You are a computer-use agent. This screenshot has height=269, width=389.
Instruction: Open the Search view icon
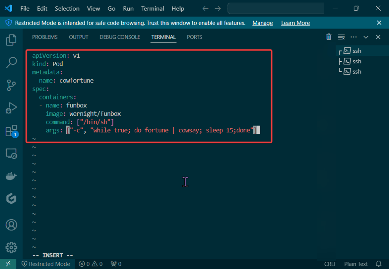11,63
